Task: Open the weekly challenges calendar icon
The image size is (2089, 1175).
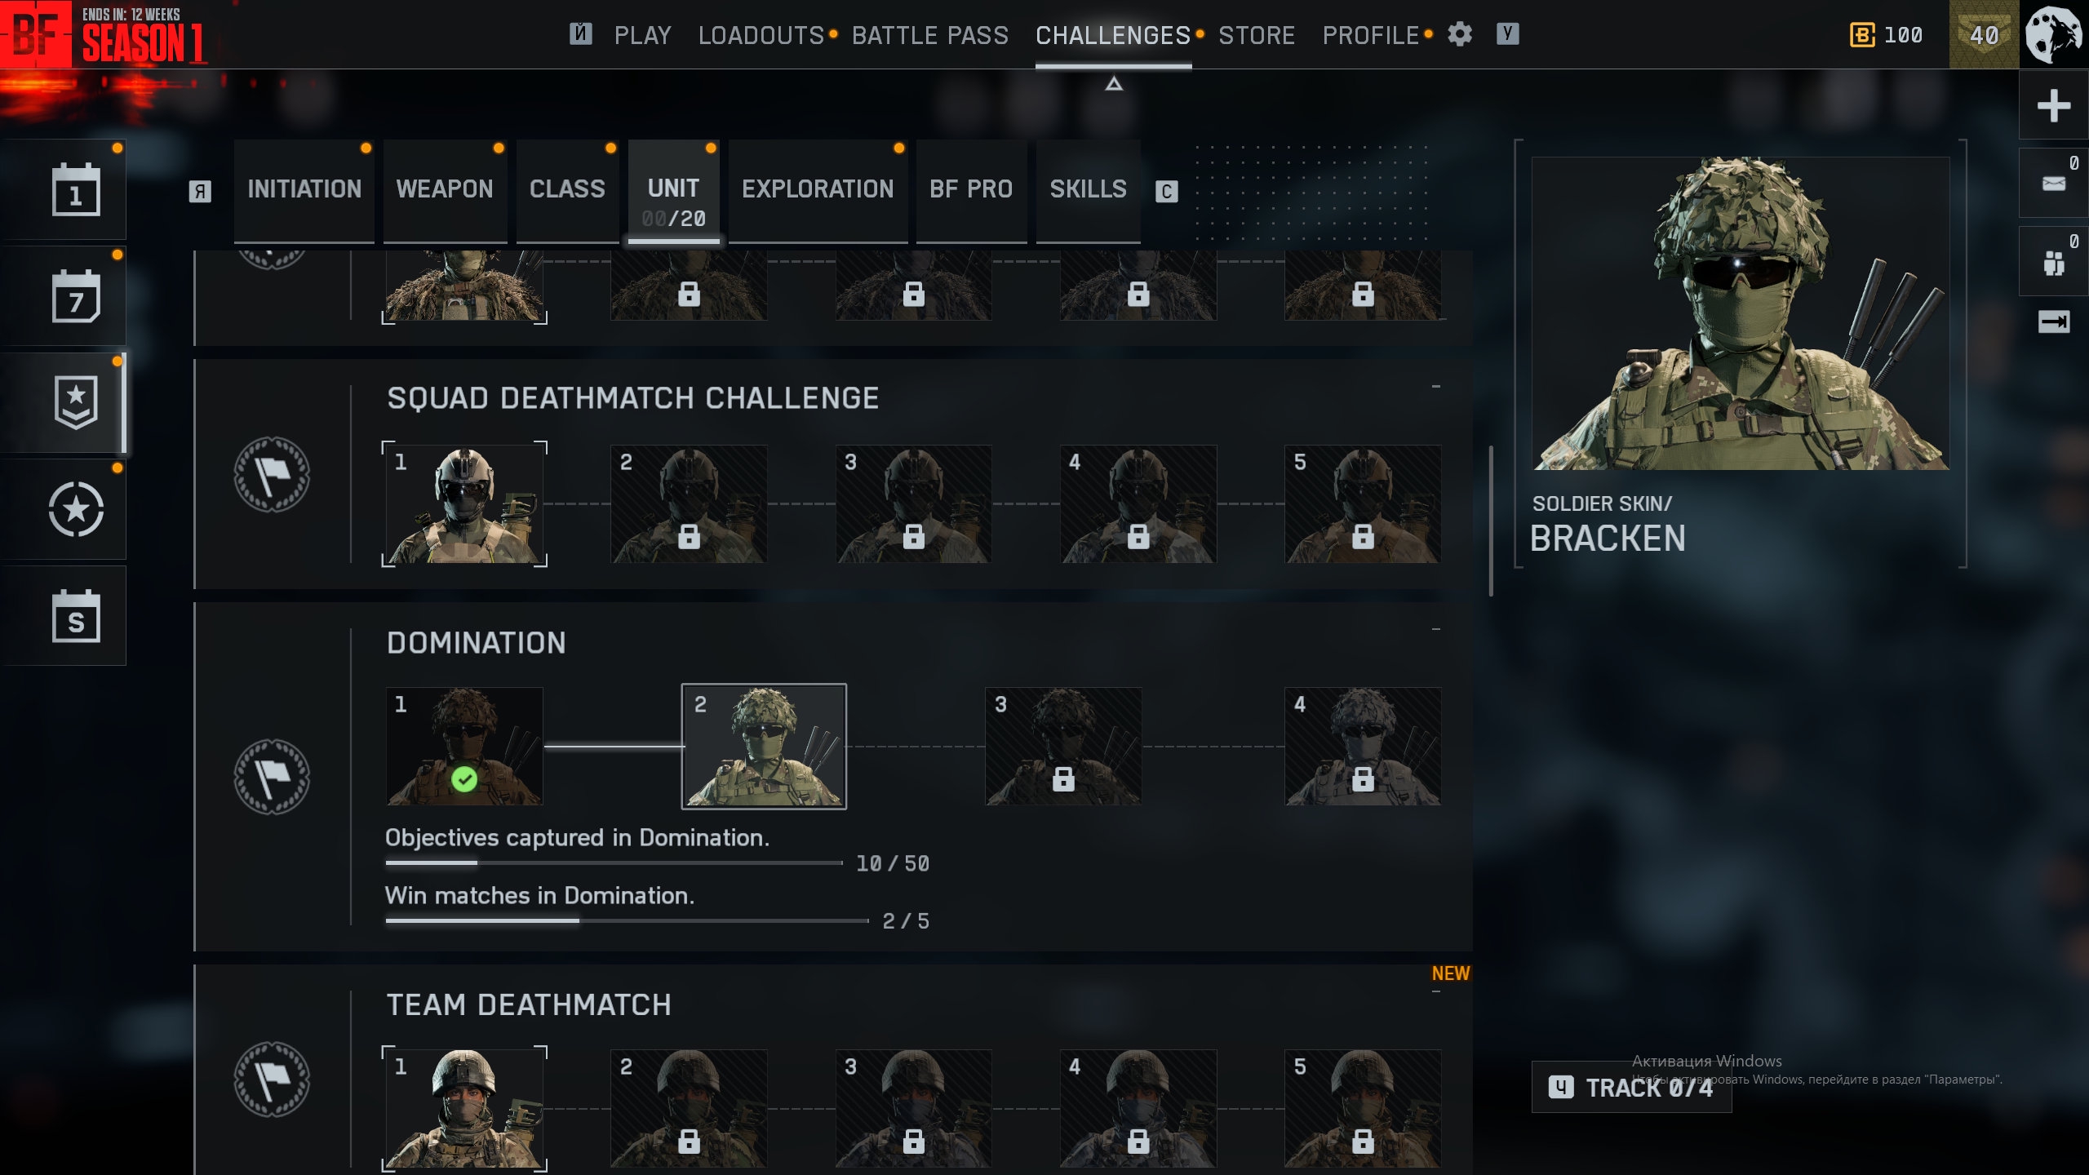Action: click(x=76, y=296)
